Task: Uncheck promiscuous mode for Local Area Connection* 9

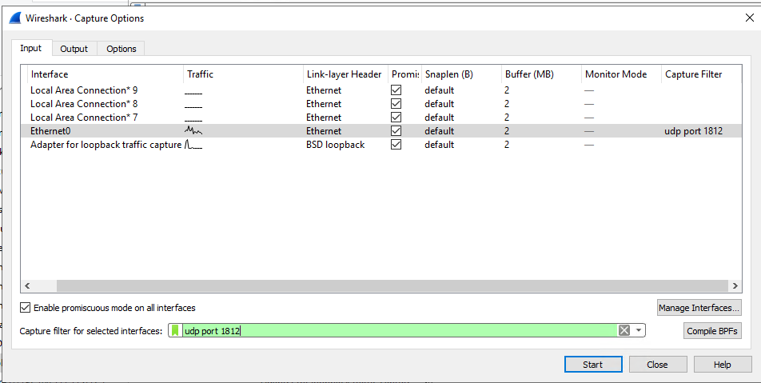Action: [x=396, y=90]
